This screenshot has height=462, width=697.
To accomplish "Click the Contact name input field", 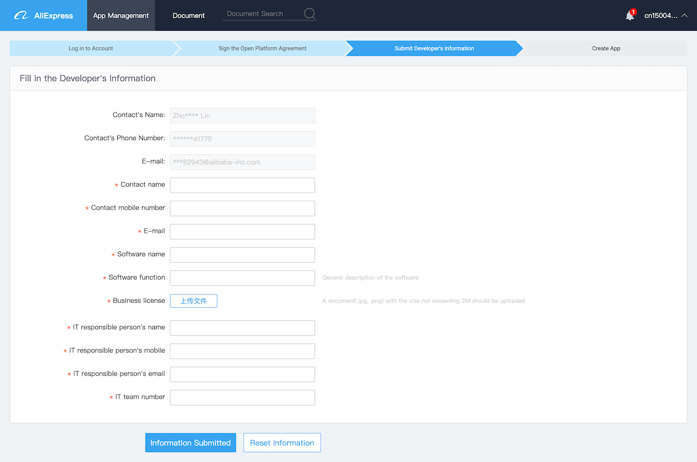I will (242, 185).
